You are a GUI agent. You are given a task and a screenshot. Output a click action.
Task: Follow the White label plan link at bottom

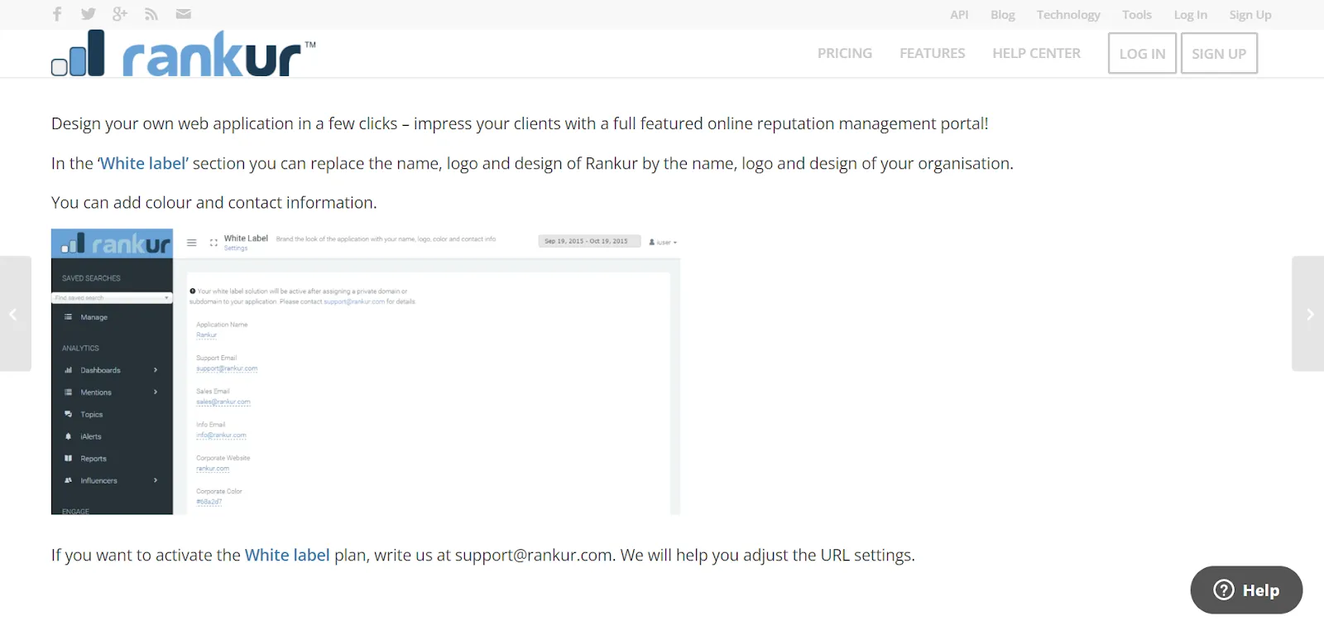click(287, 555)
